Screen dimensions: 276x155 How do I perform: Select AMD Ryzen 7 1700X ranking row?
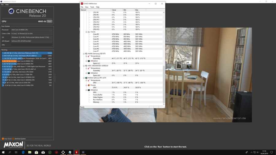click(x=27, y=67)
